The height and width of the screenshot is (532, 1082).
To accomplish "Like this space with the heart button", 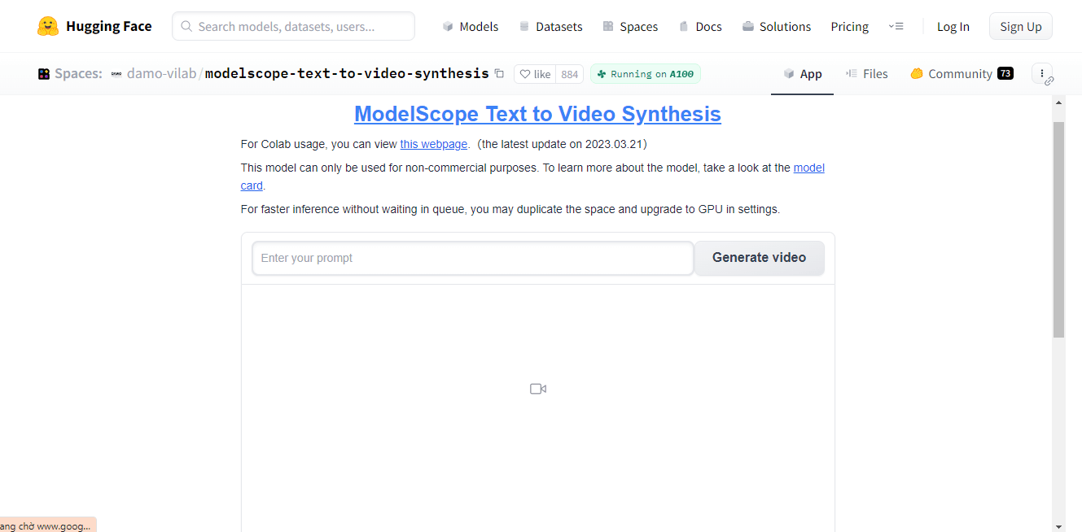I will [536, 74].
